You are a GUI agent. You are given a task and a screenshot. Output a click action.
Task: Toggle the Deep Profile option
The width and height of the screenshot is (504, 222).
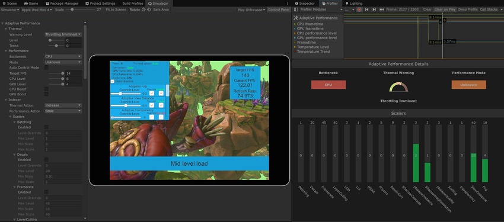(x=468, y=9)
